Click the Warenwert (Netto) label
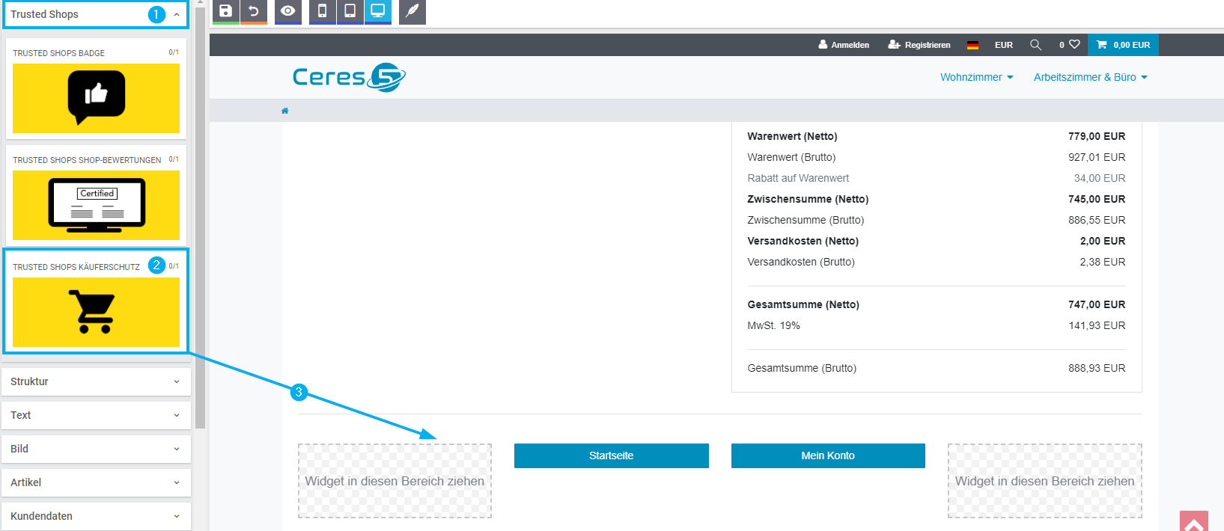Viewport: 1224px width, 531px height. click(792, 136)
